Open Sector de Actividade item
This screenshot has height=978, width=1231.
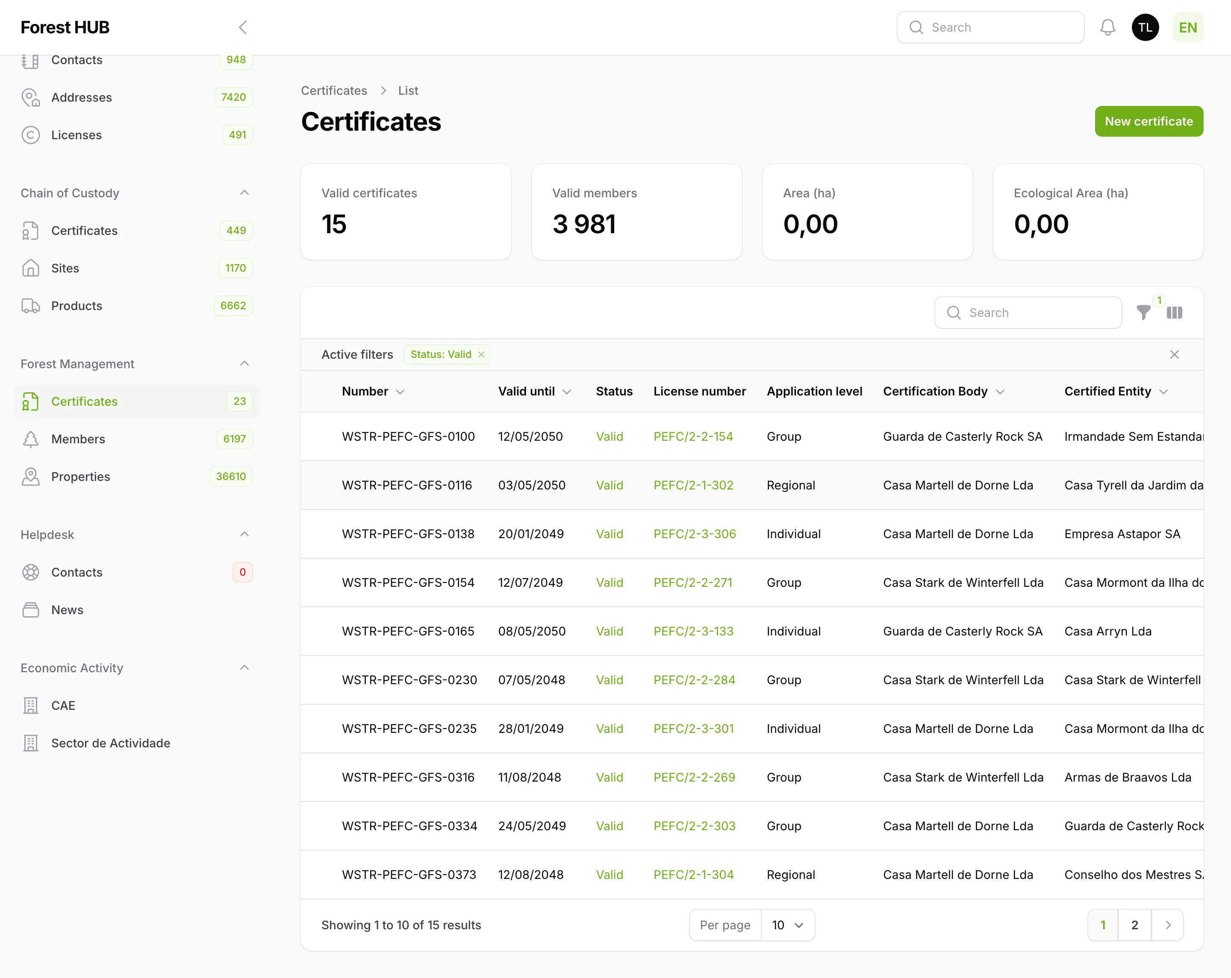tap(136, 743)
